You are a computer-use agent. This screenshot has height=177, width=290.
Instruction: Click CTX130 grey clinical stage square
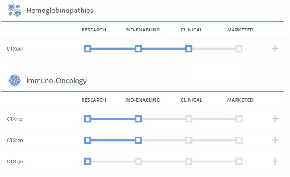pyautogui.click(x=188, y=161)
